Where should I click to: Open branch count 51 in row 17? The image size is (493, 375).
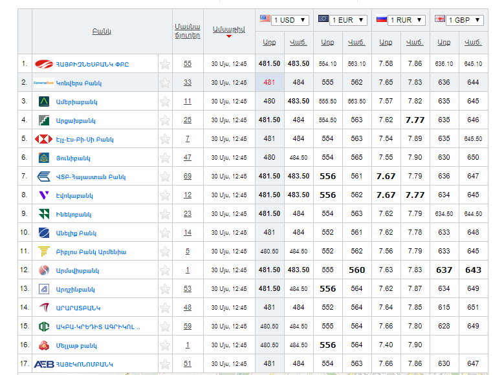(188, 363)
